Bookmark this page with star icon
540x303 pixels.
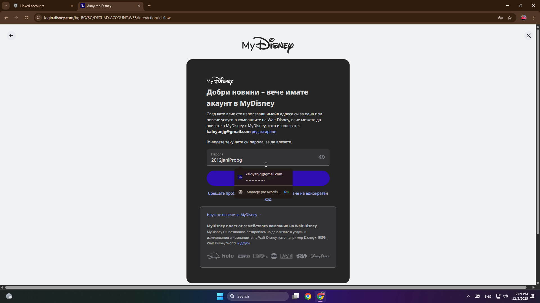pyautogui.click(x=510, y=18)
